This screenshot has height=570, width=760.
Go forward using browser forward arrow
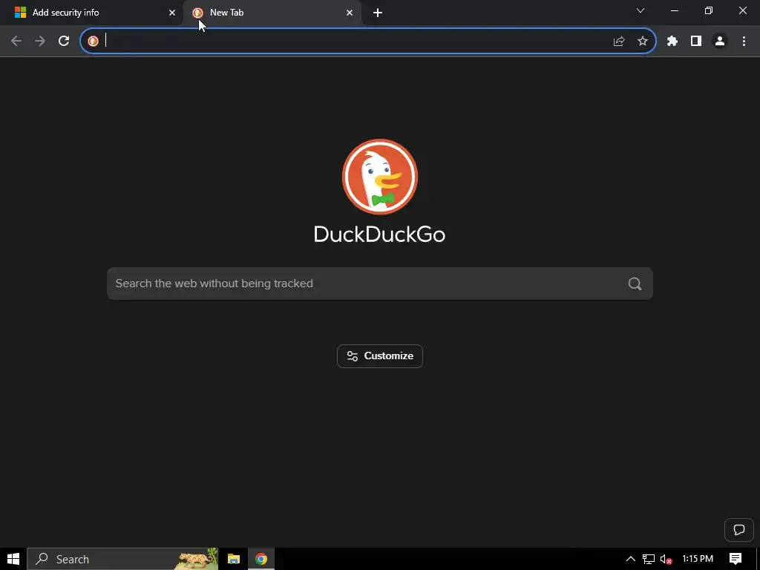(x=40, y=42)
